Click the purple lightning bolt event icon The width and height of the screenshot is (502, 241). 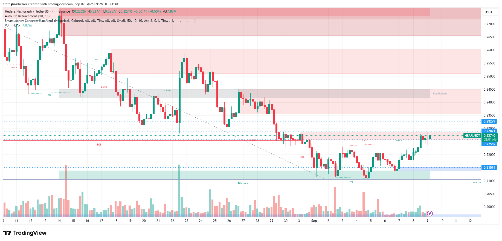pyautogui.click(x=430, y=213)
